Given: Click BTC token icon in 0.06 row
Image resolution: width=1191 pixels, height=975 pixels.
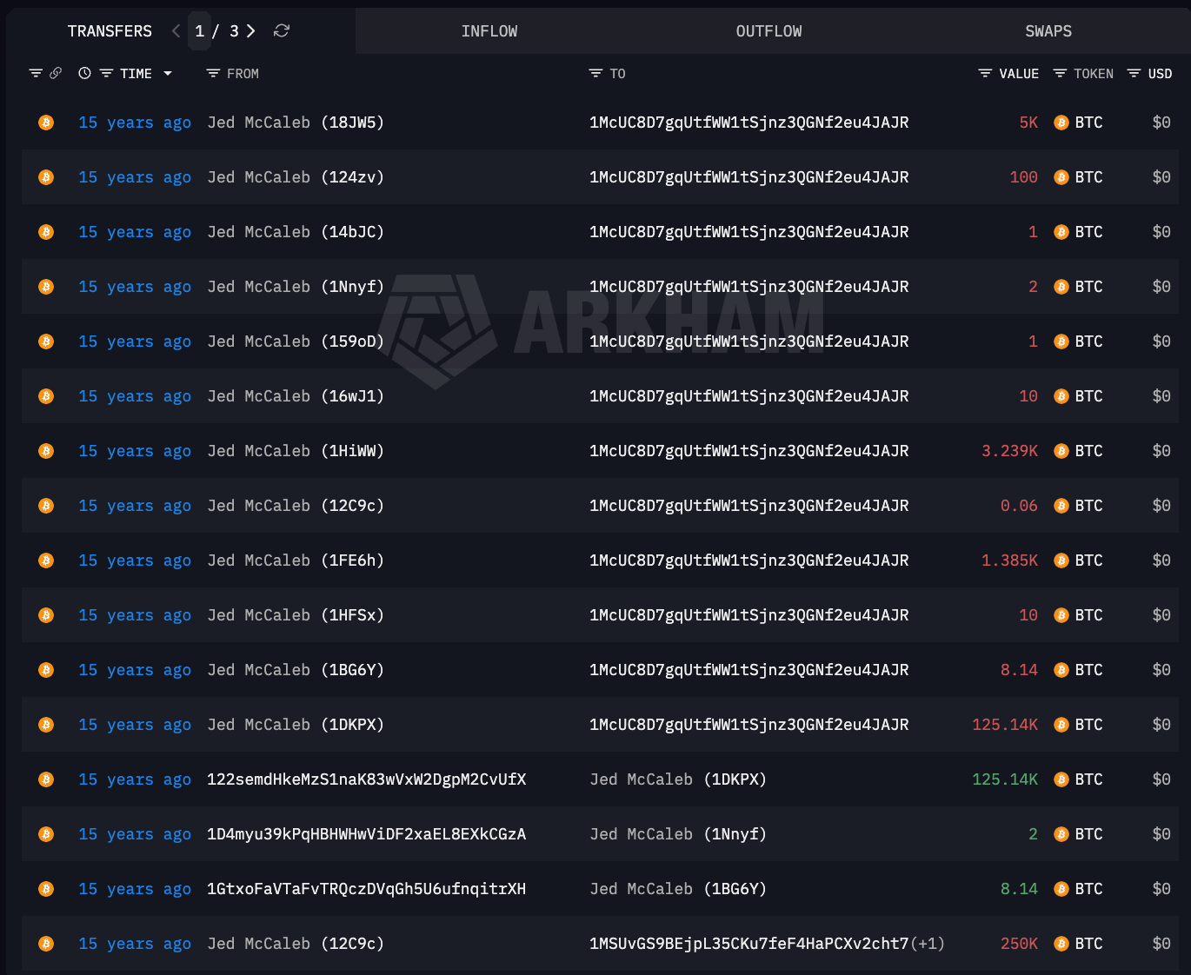Looking at the screenshot, I should (1061, 506).
